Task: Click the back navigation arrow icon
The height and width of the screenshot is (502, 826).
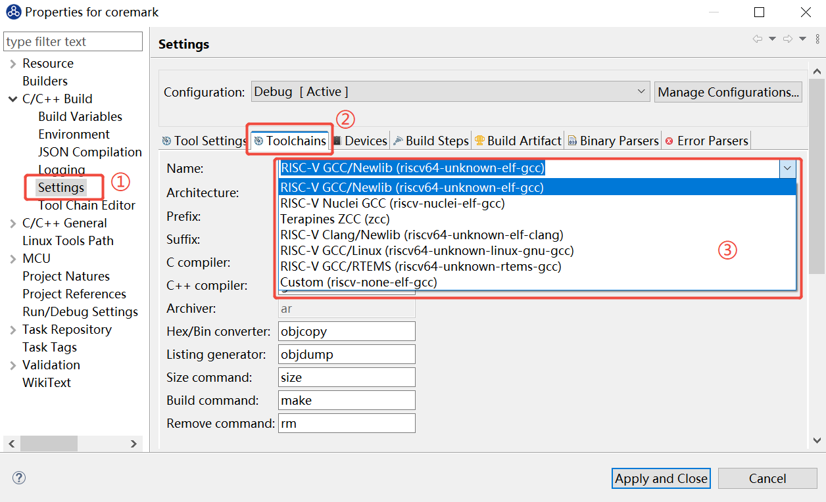Action: [x=758, y=39]
